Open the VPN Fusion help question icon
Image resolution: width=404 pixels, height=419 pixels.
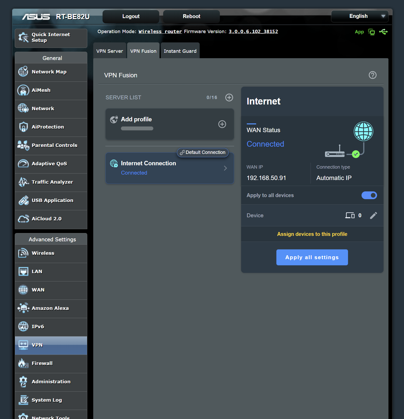pyautogui.click(x=373, y=75)
